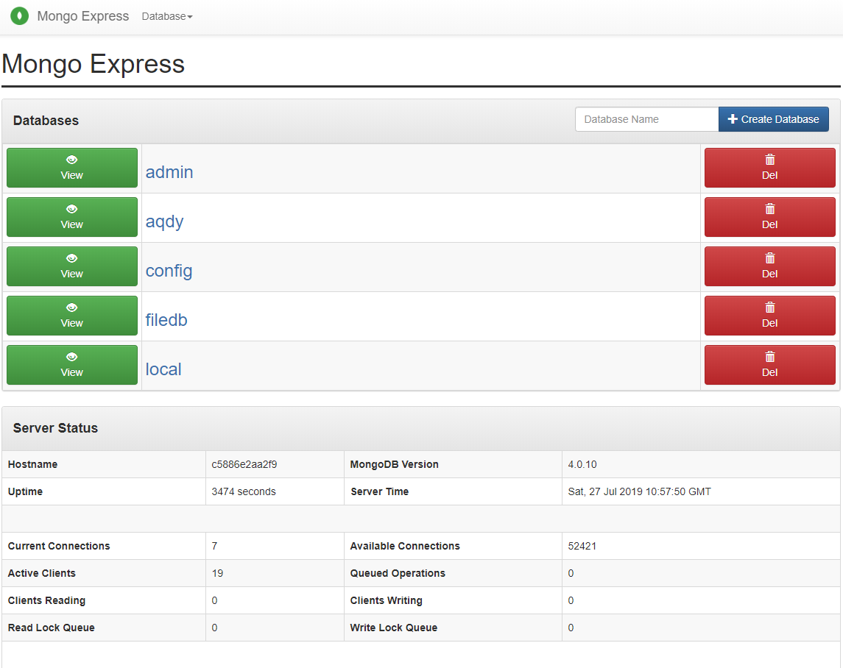The height and width of the screenshot is (668, 843).
Task: Click the green Mongo Express leaf logo
Action: click(x=20, y=16)
